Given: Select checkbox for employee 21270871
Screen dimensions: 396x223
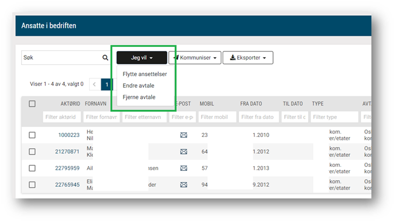Looking at the screenshot, I should [32, 152].
